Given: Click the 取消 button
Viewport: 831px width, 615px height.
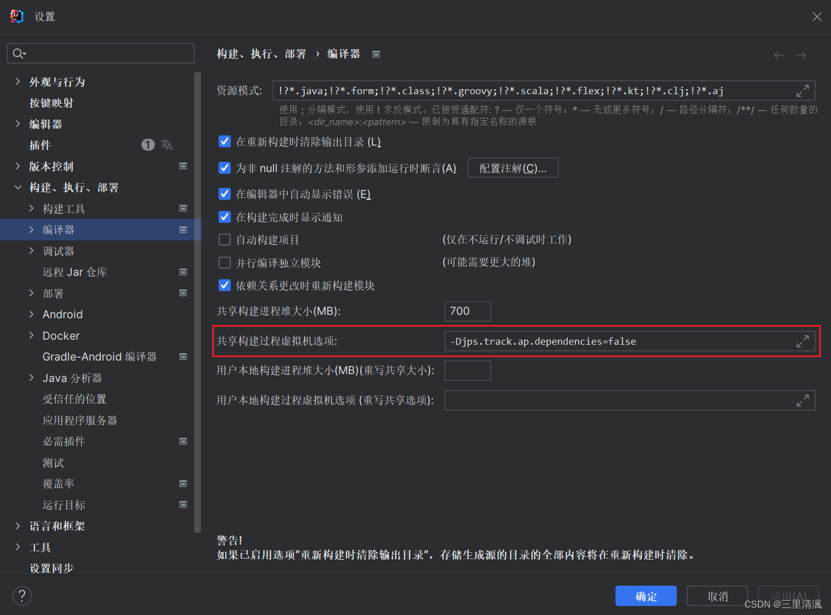Looking at the screenshot, I should click(718, 596).
